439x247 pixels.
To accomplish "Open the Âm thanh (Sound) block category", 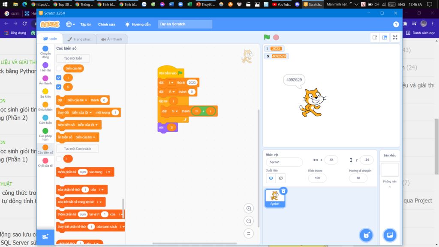I will coord(45,80).
